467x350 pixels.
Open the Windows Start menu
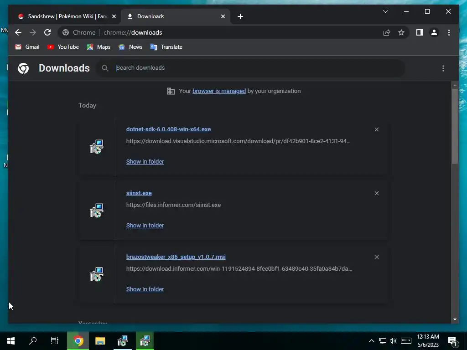tap(11, 341)
